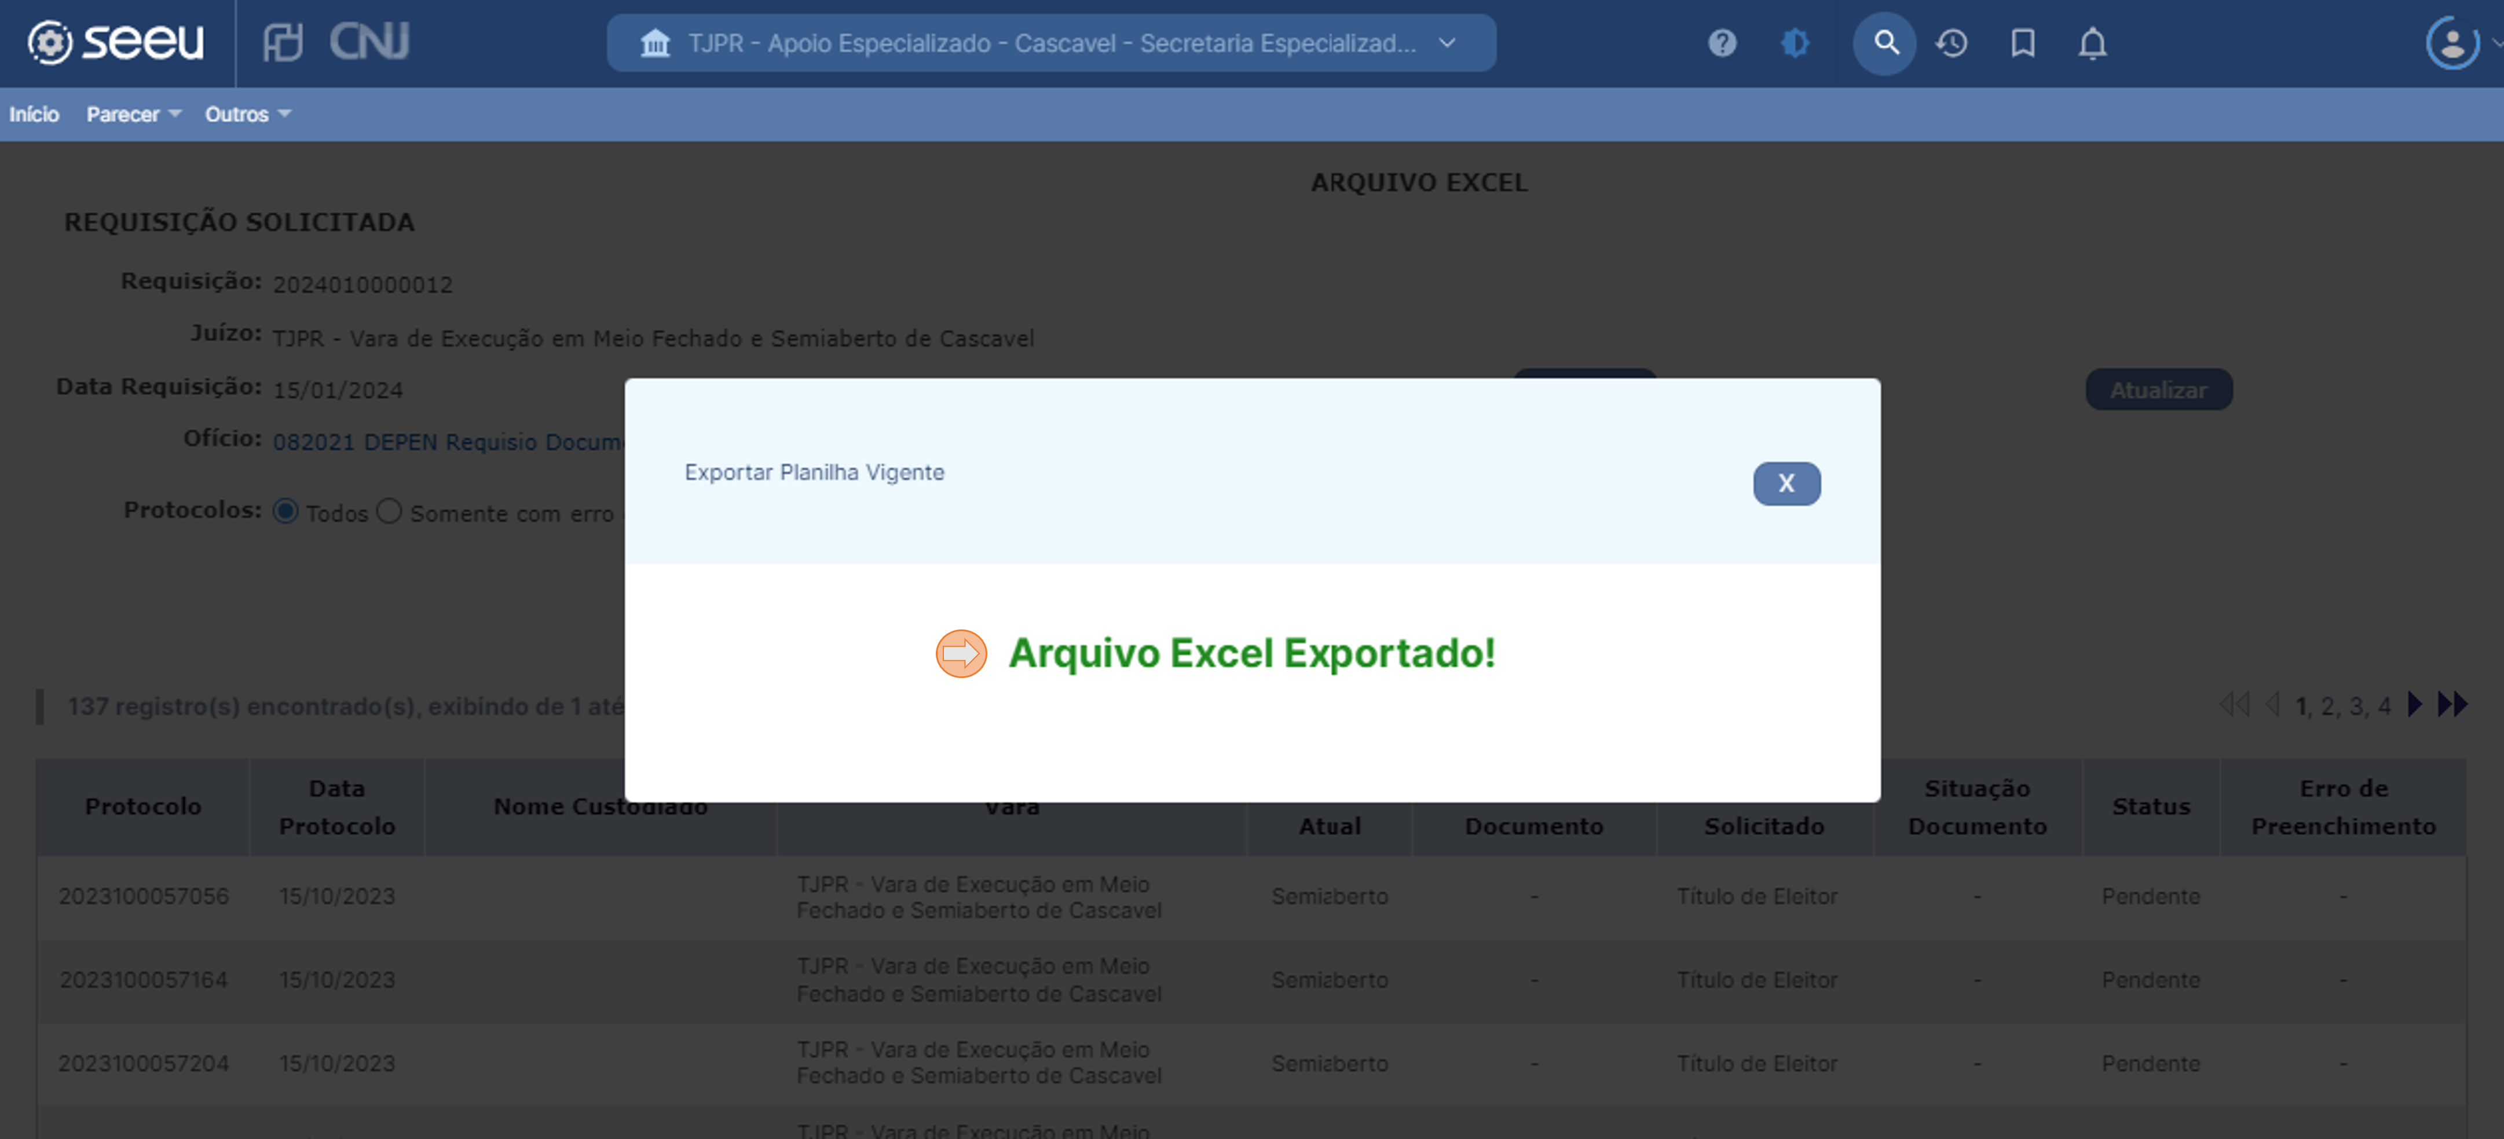Screen dimensions: 2504x1139
Task: Open the Outros menu
Action: click(x=248, y=113)
